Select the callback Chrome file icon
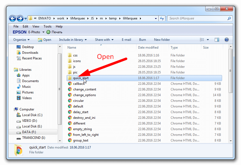Image resolution: width=241 pixels, height=165 pixels. pyautogui.click(x=70, y=83)
